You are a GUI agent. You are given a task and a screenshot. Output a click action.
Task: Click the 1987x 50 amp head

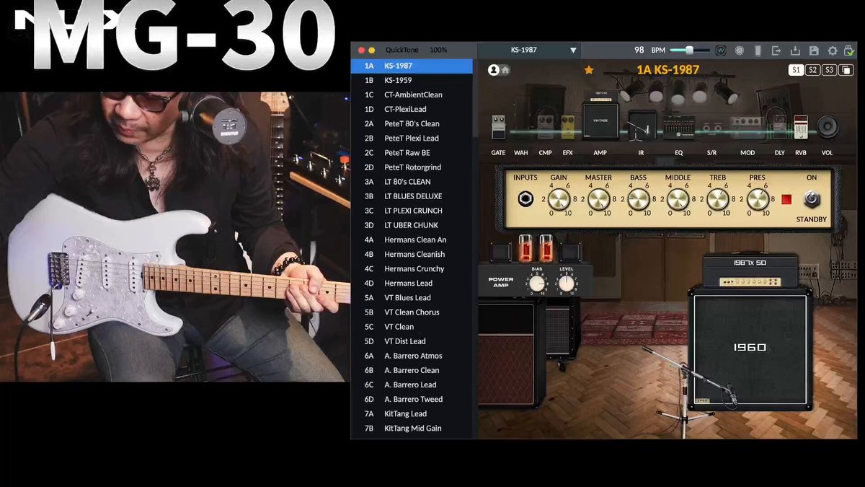coord(750,270)
